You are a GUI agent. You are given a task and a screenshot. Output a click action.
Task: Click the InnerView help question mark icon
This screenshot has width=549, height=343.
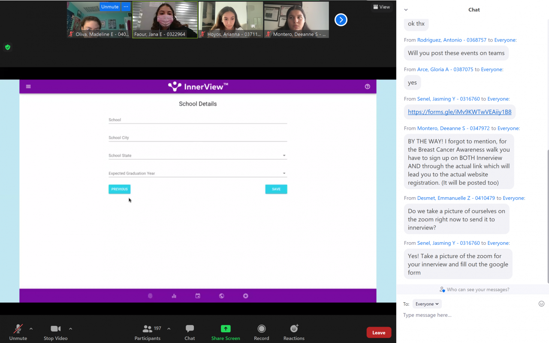tap(367, 87)
